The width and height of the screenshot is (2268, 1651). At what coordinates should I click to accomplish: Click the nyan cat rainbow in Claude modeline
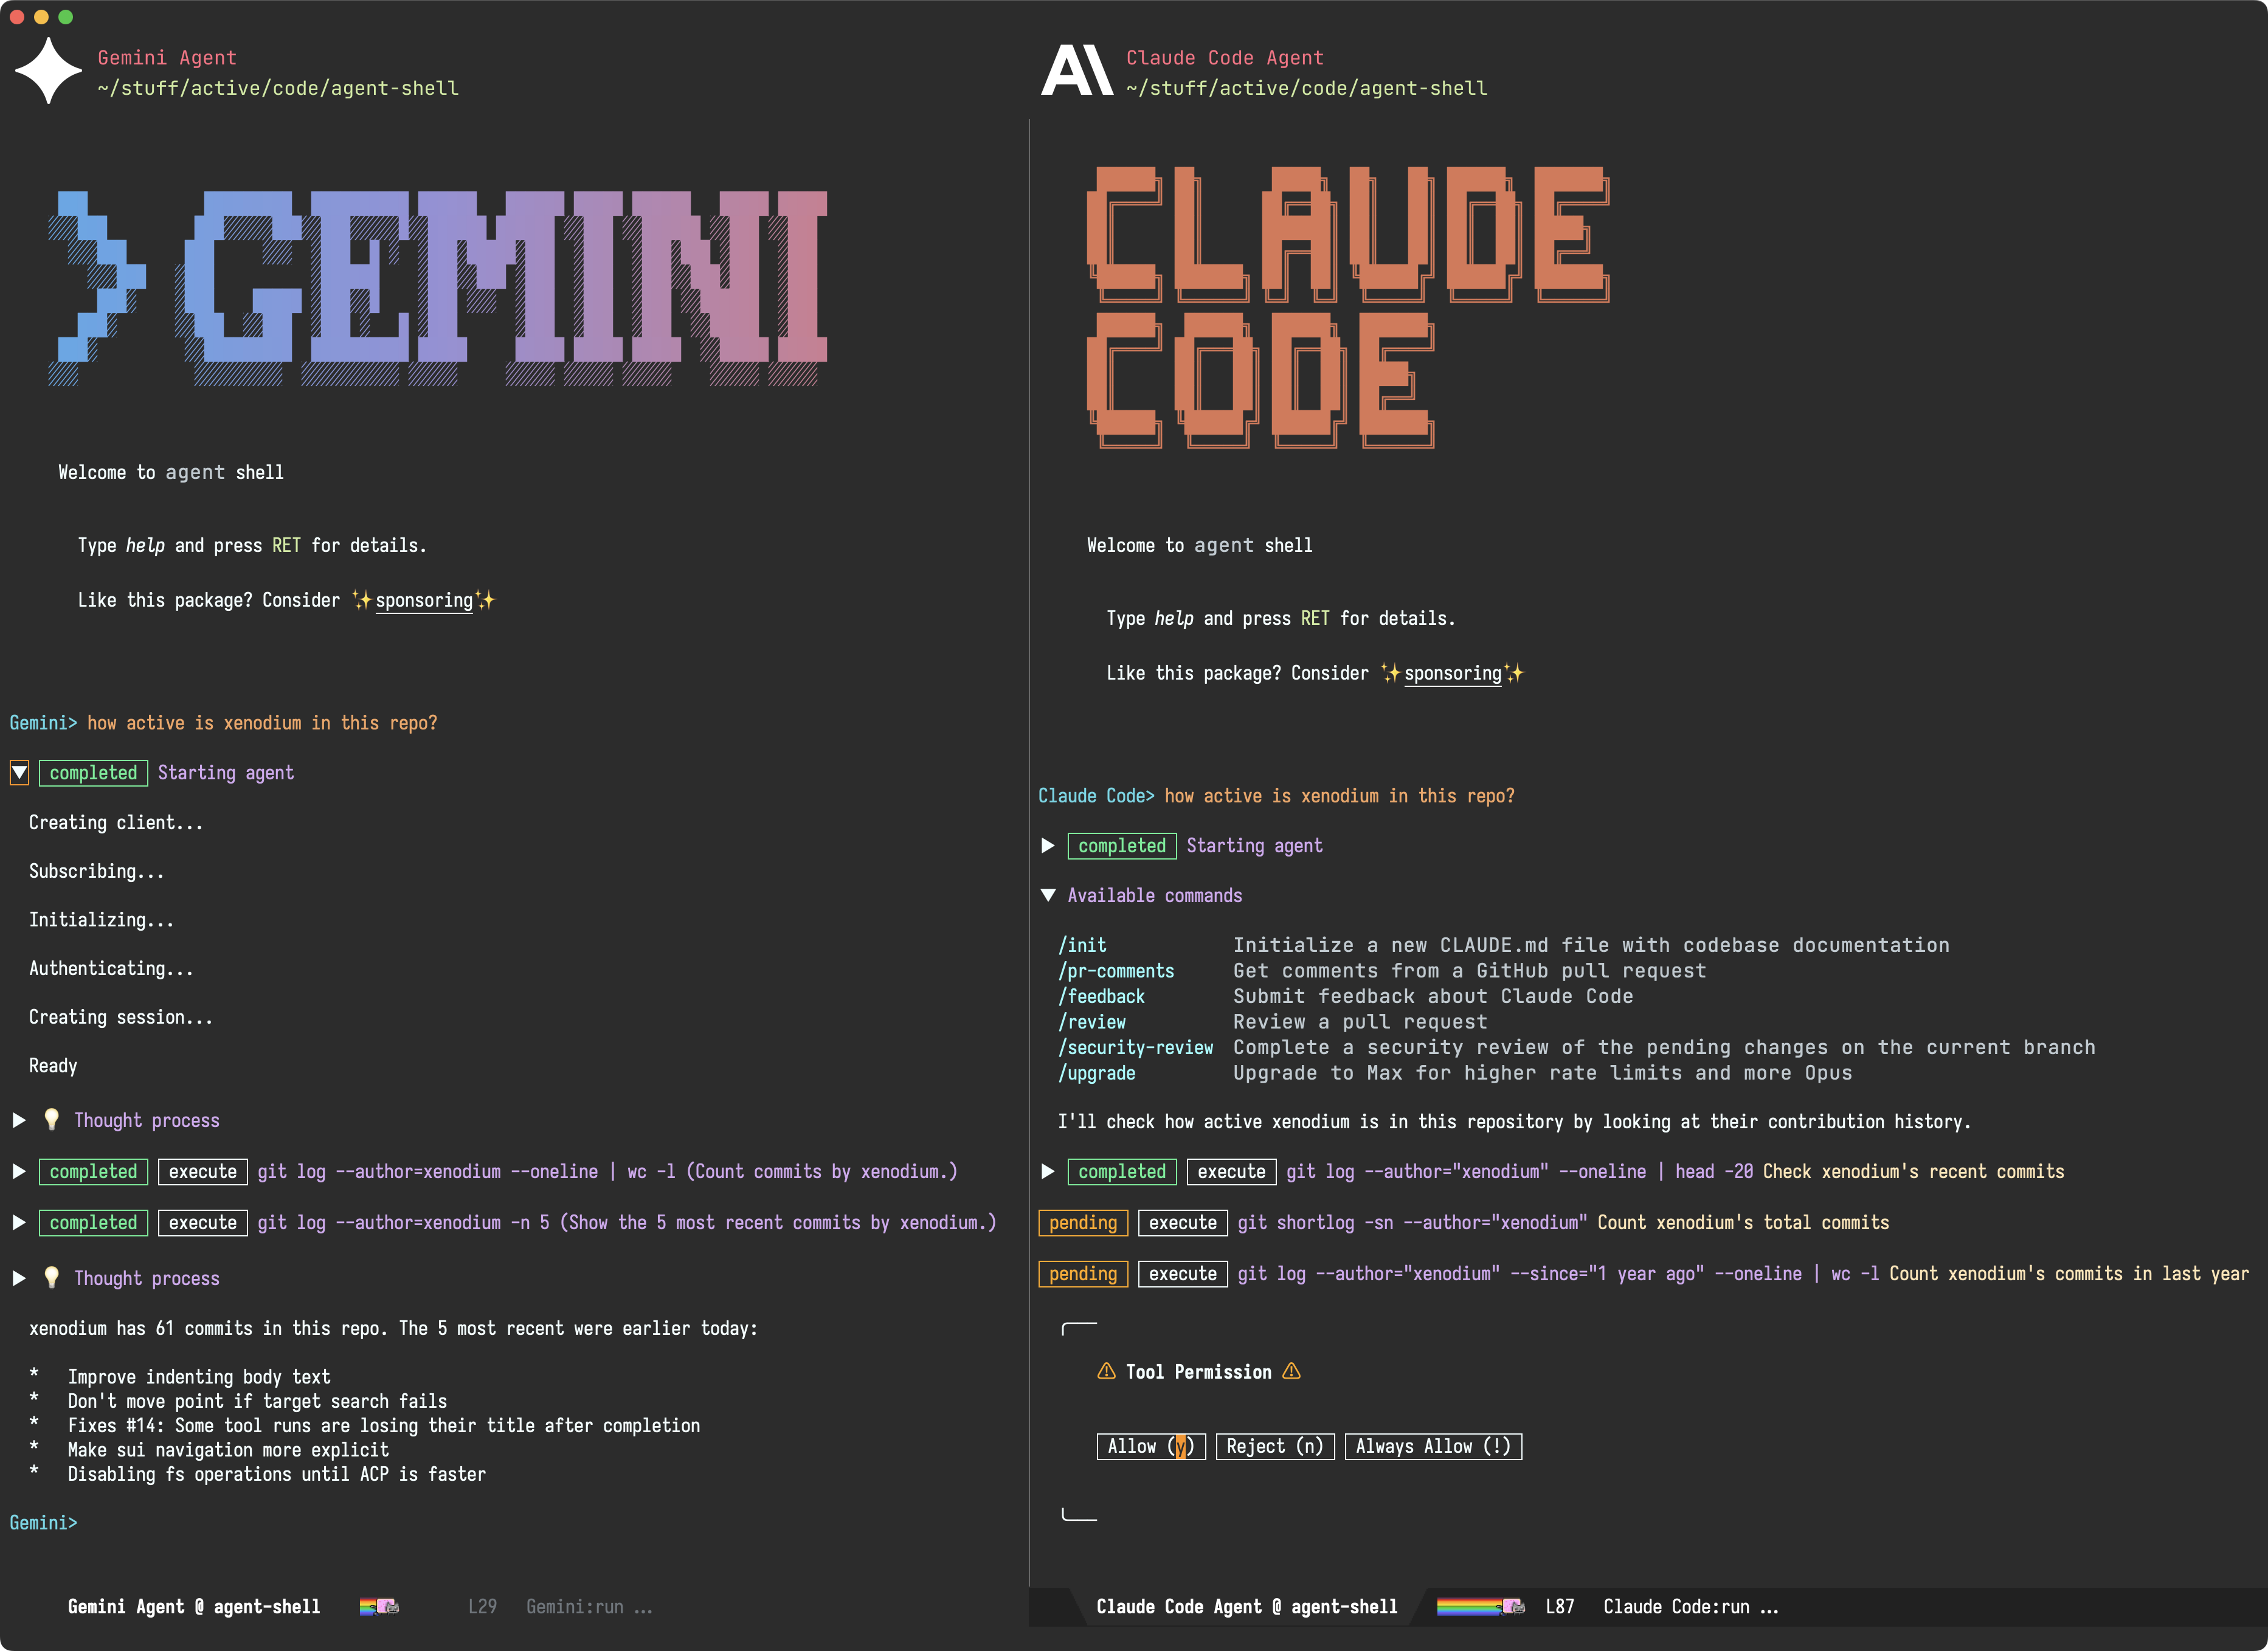1480,1606
